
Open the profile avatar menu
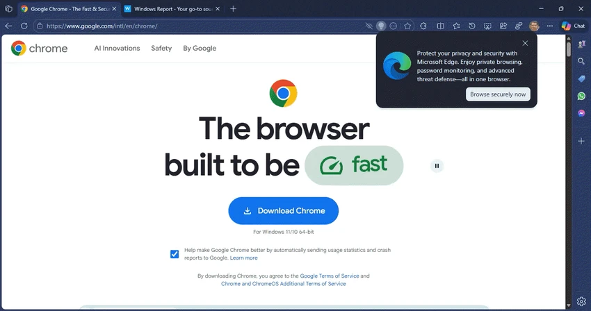click(534, 26)
